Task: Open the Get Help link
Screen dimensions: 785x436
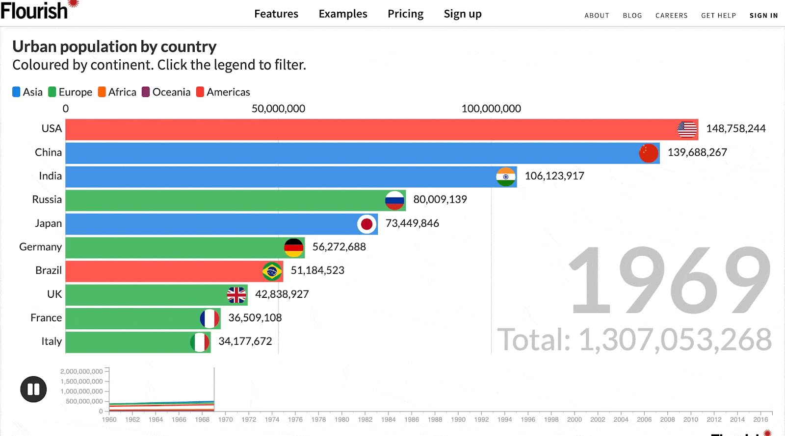Action: [x=719, y=16]
